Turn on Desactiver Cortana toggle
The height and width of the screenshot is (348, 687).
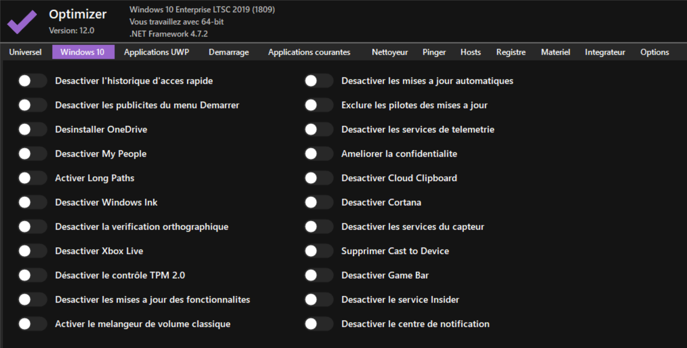pyautogui.click(x=318, y=203)
